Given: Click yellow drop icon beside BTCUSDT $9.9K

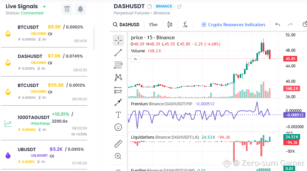Looking at the screenshot, I should point(8,34).
